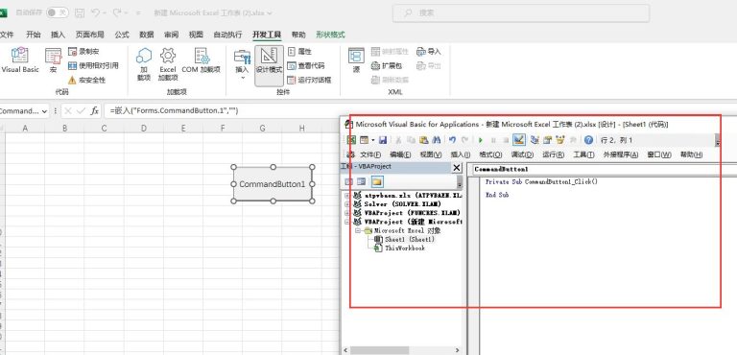Image resolution: width=737 pixels, height=355 pixels.
Task: Open control Properties (属性) in ribbon
Action: point(299,51)
